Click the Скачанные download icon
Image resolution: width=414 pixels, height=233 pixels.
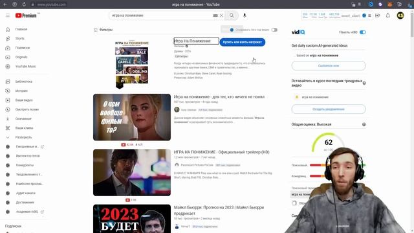(8, 118)
